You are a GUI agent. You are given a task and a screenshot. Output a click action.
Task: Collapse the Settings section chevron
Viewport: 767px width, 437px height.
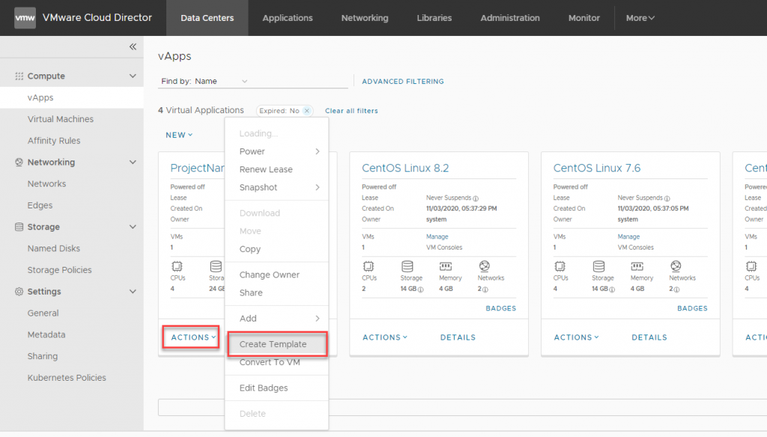click(133, 291)
